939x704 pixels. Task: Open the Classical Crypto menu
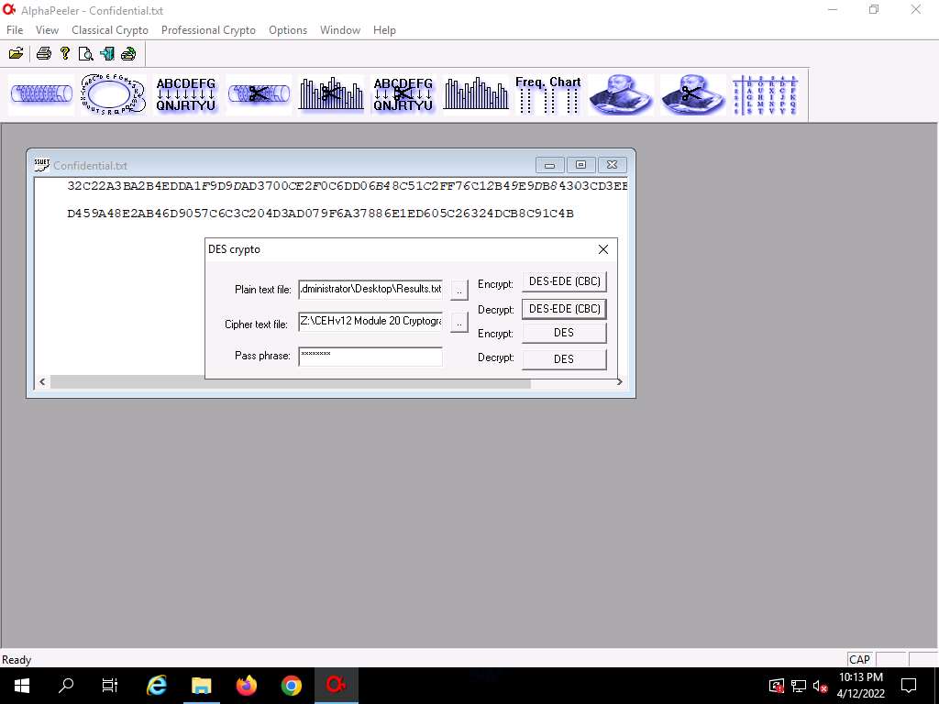click(x=110, y=30)
